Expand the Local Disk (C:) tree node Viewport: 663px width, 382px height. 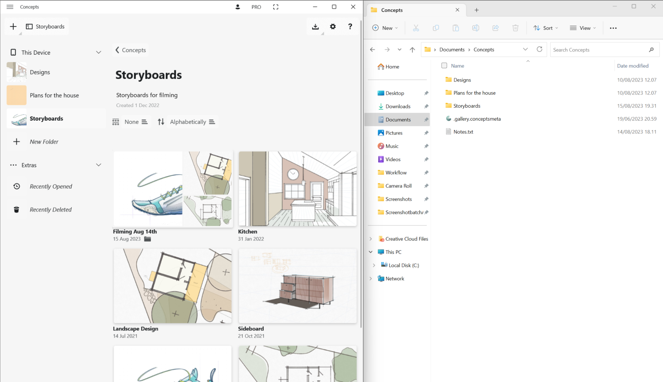coord(374,265)
